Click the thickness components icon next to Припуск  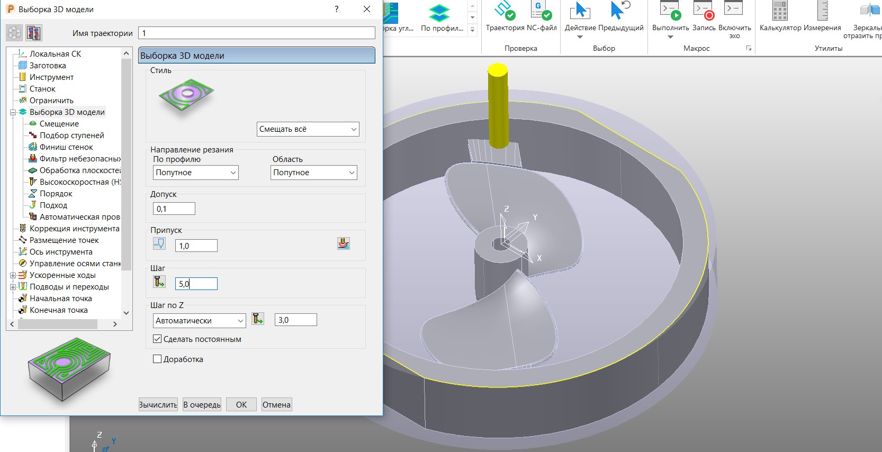coord(159,243)
